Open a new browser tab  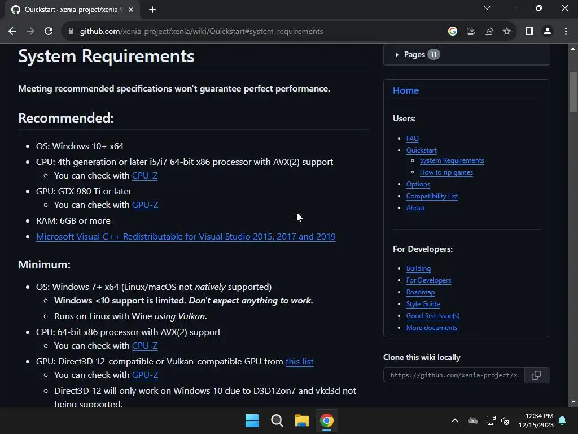click(x=152, y=10)
